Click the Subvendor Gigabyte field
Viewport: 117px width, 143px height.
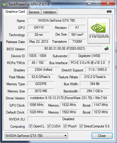coord(89,56)
